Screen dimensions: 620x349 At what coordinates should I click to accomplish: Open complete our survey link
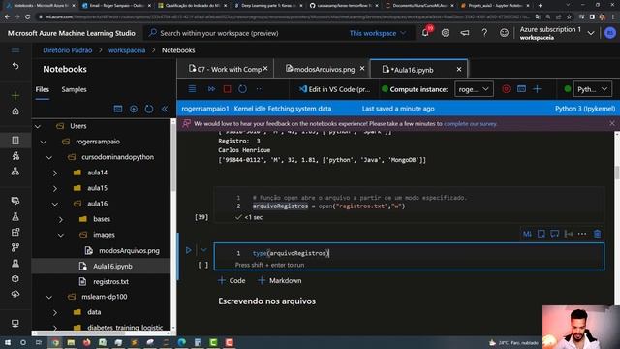coord(470,124)
